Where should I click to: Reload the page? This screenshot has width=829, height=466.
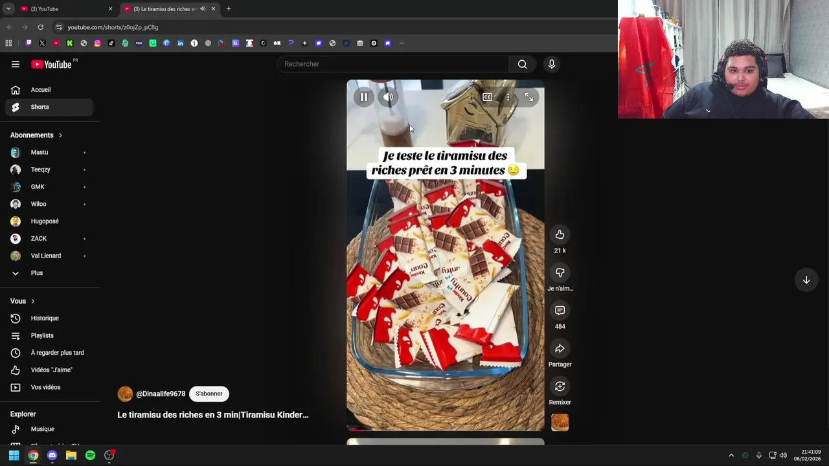(40, 27)
